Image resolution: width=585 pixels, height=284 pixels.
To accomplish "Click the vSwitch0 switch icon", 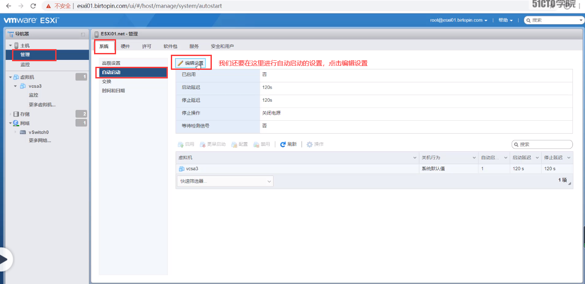I will click(23, 132).
